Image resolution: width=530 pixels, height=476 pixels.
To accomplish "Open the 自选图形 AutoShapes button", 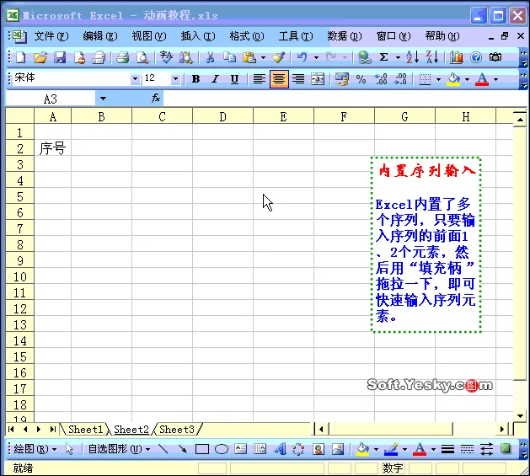I will coord(119,449).
